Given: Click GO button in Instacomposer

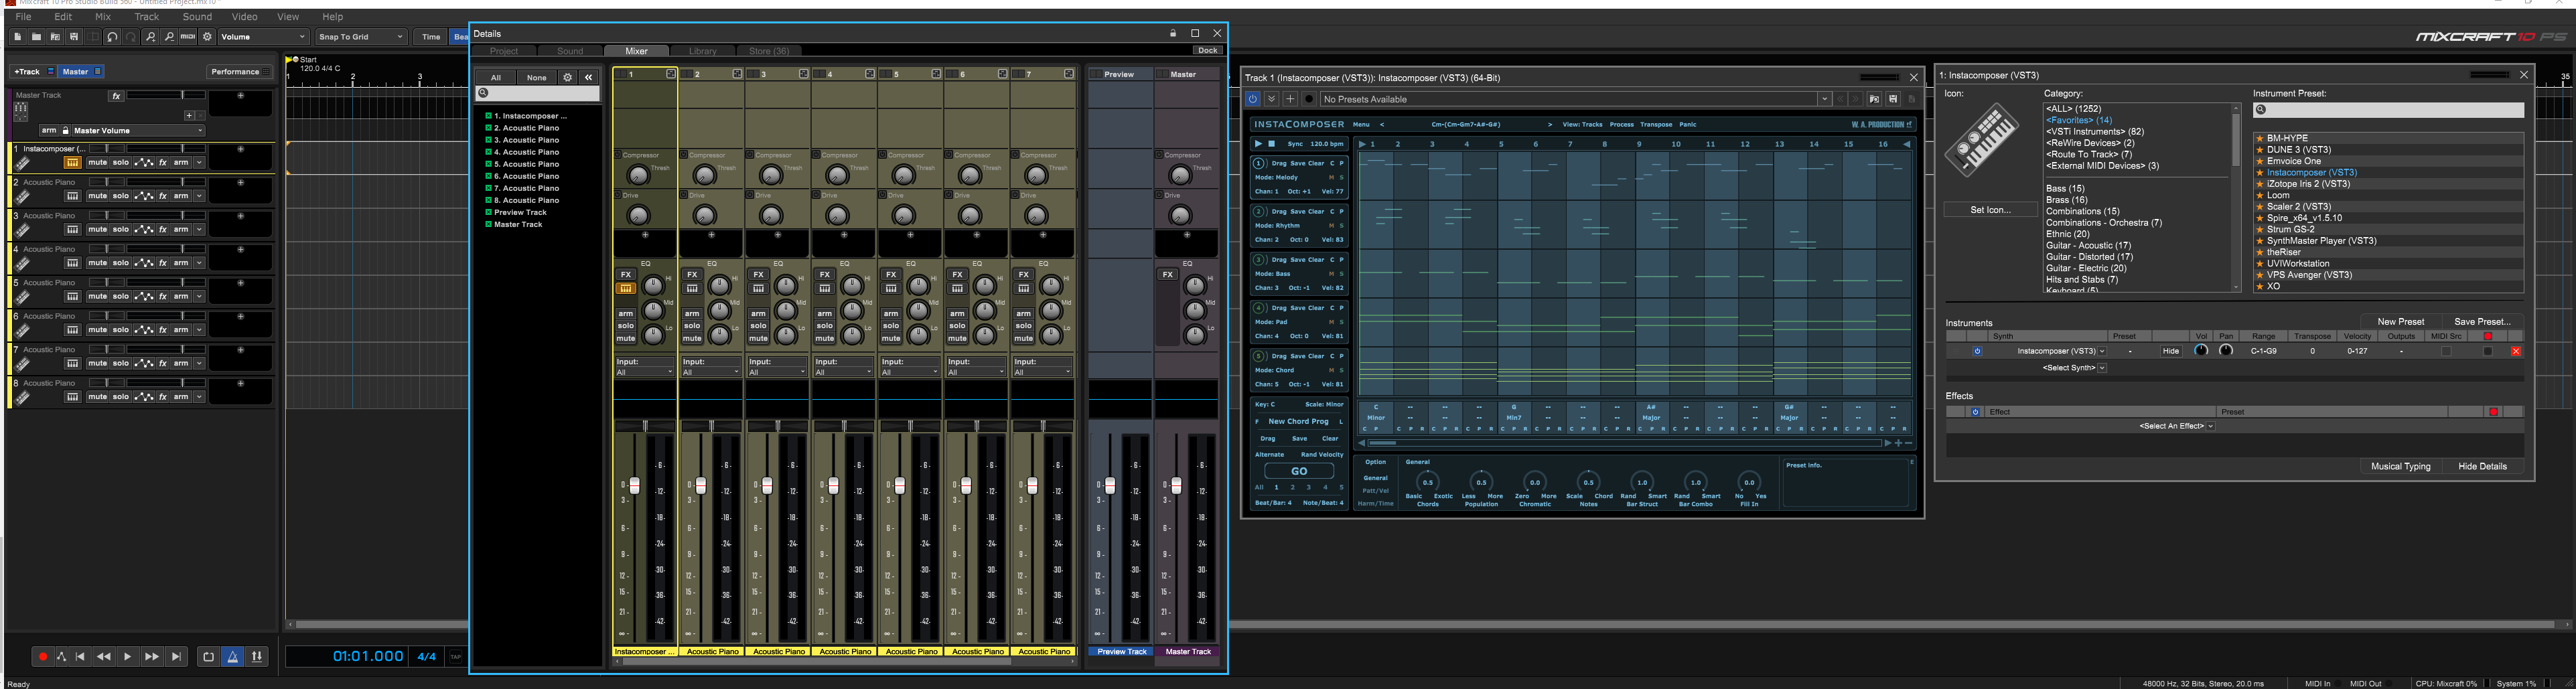Looking at the screenshot, I should click(x=1298, y=471).
